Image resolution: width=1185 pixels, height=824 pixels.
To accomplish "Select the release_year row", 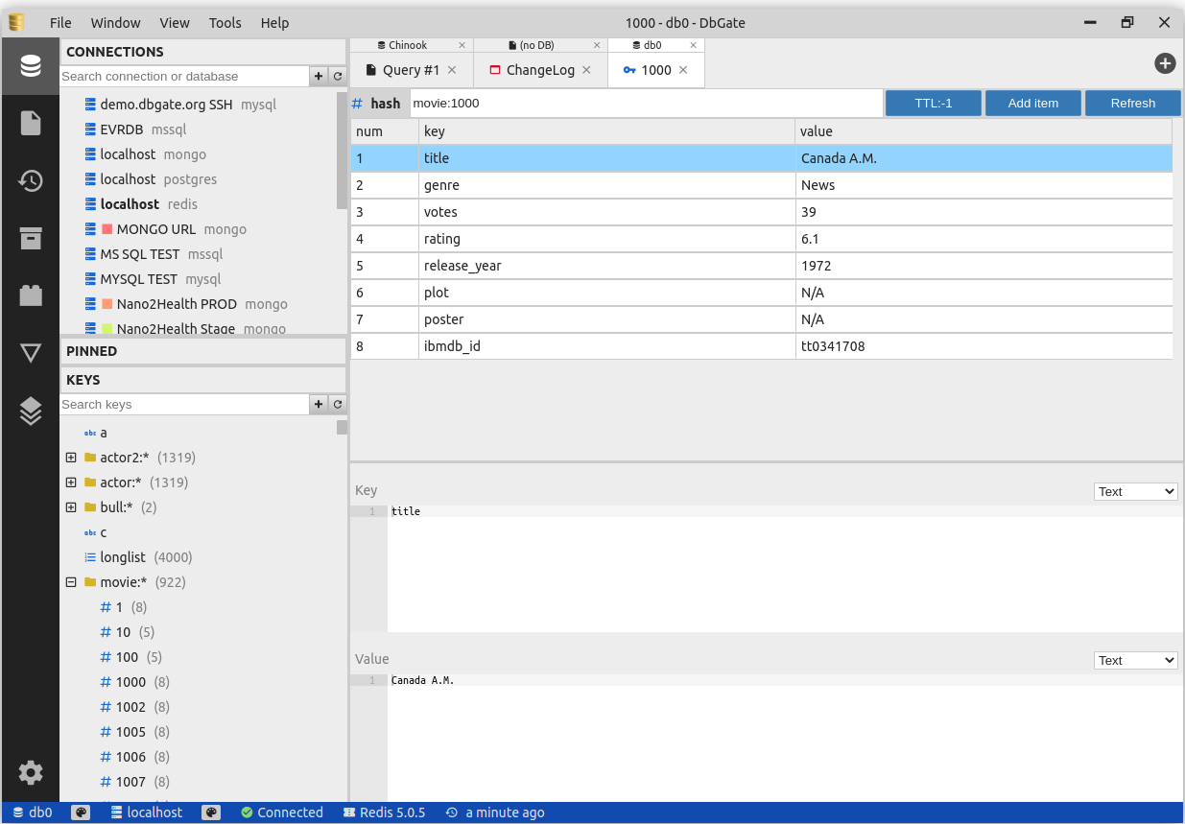I will click(x=761, y=266).
